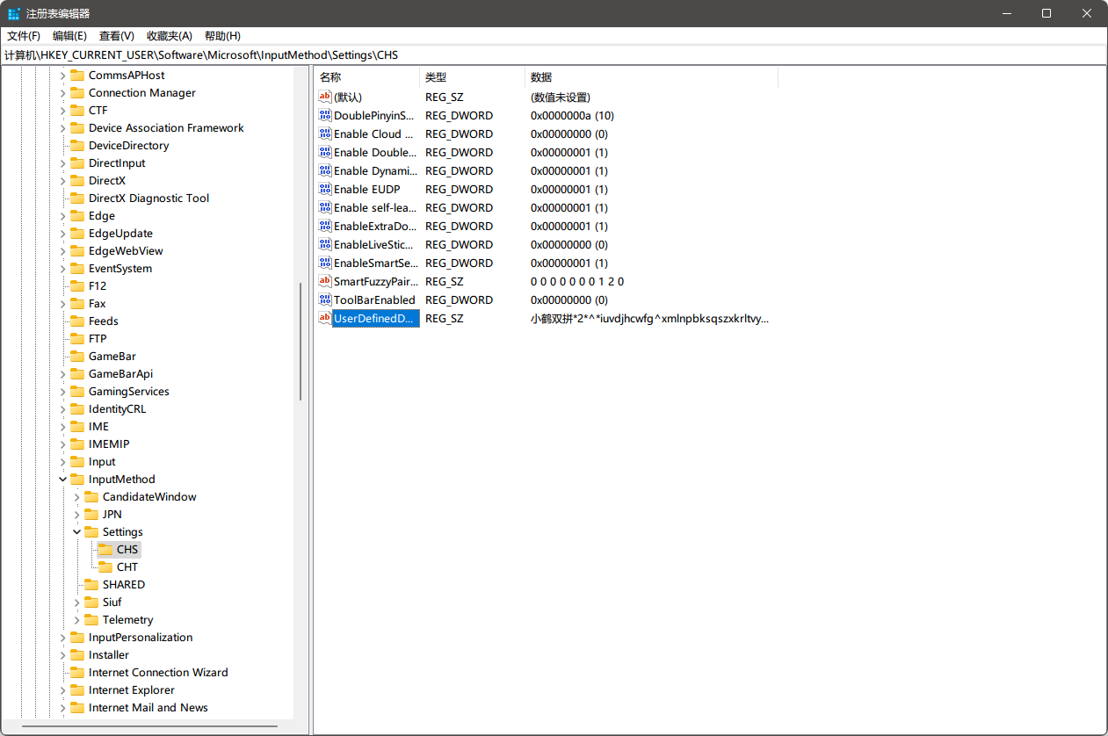
Task: Click the DoublePinyinS… DWORD value icon
Action: click(x=324, y=116)
